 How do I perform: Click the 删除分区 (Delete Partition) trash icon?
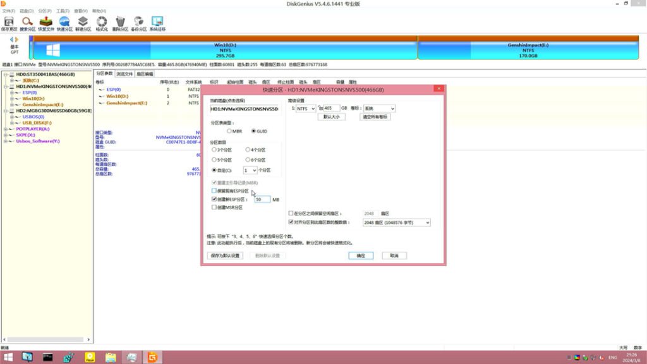point(120,24)
